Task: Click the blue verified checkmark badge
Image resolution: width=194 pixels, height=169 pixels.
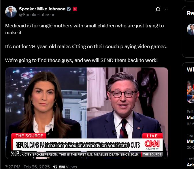Action: (69, 9)
